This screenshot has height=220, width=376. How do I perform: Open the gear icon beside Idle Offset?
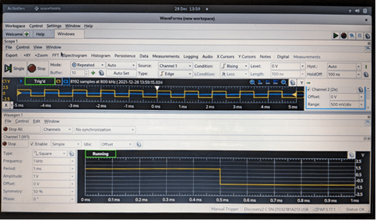tap(139, 144)
